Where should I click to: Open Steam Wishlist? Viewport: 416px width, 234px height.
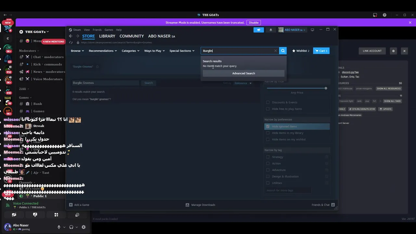(301, 51)
